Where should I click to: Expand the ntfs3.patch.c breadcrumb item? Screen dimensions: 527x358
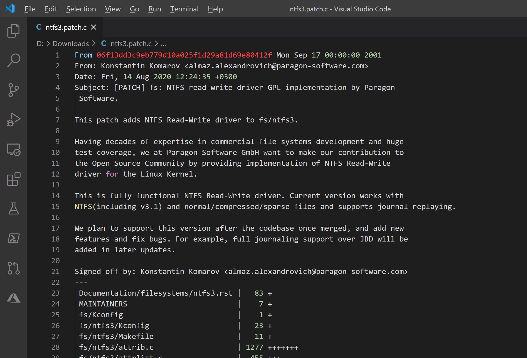[131, 44]
